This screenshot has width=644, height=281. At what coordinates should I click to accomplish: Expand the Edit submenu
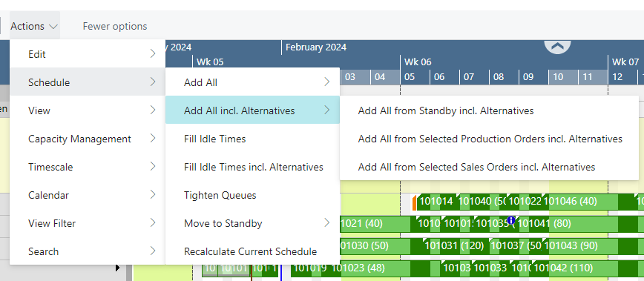(x=88, y=53)
